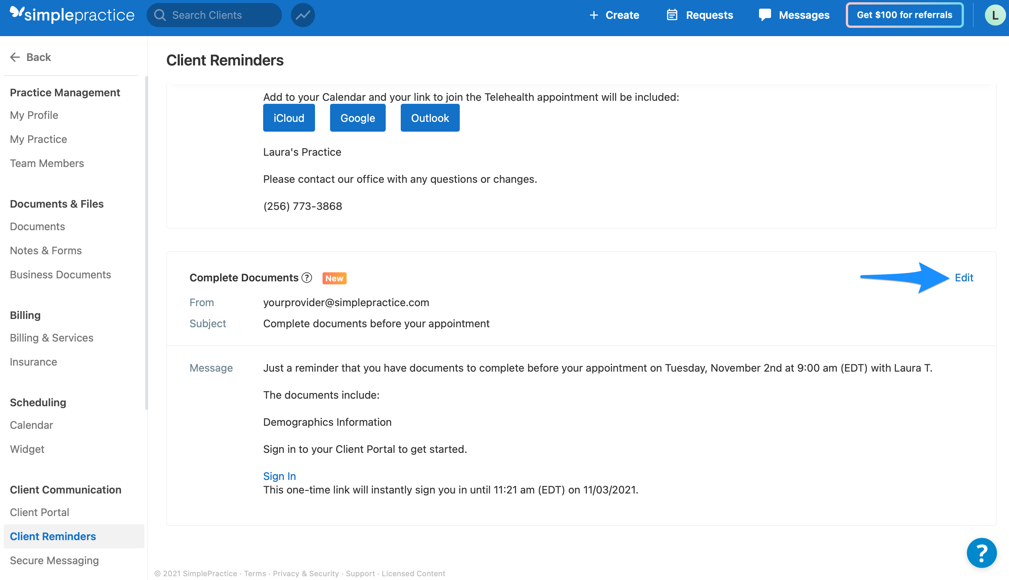Click the Complete Documents help tooltip icon
Viewport: 1009px width, 580px height.
click(x=306, y=278)
